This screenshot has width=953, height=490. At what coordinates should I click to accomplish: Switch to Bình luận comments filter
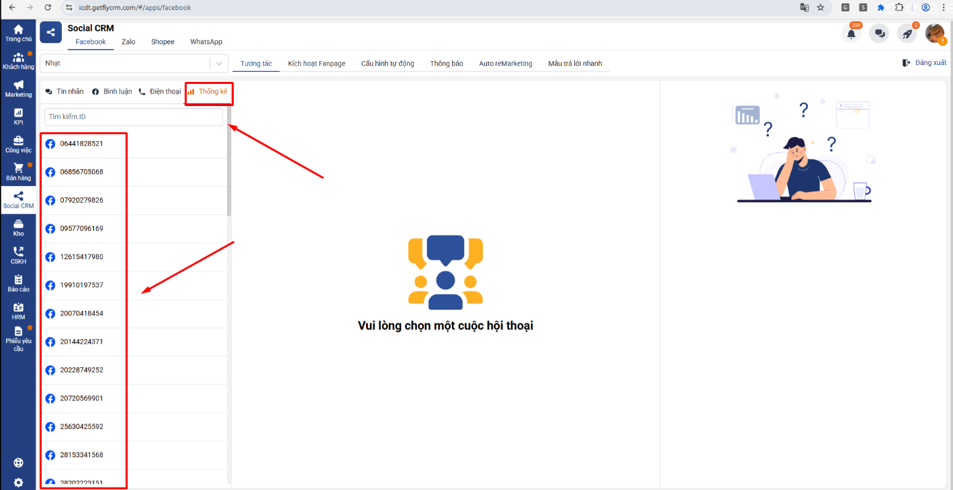pos(112,91)
